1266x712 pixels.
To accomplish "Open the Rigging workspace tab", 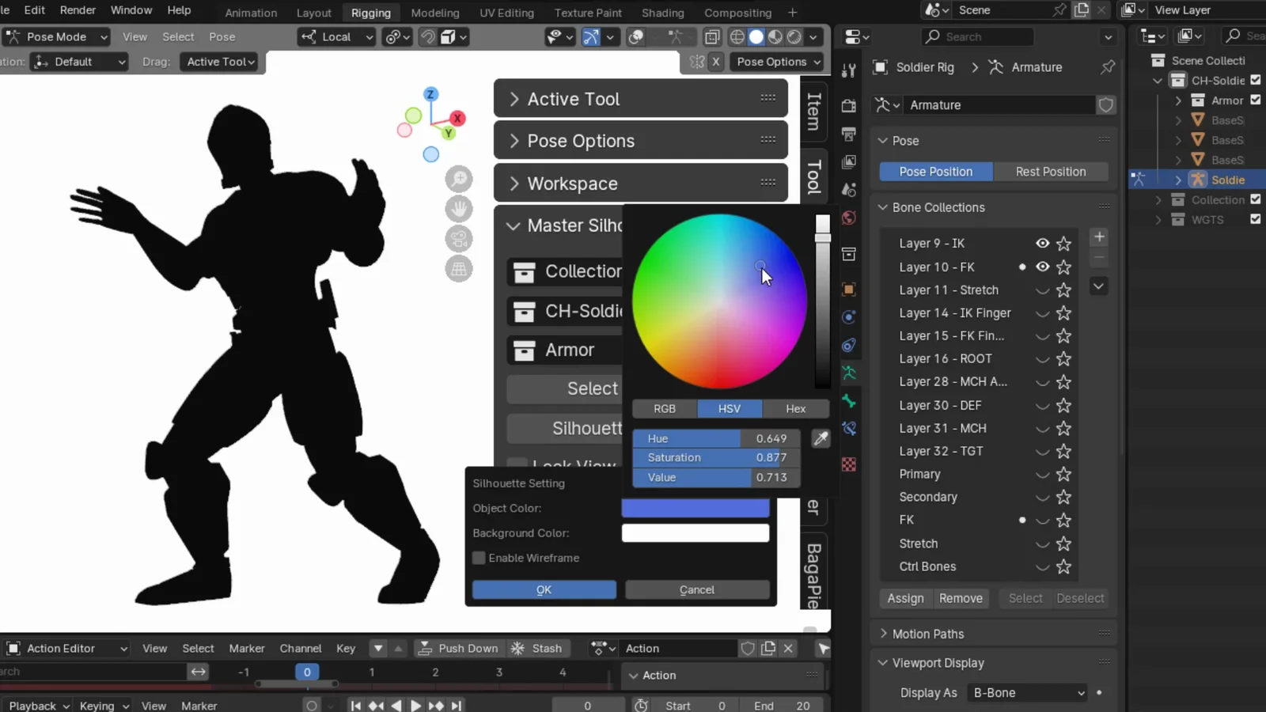I will click(371, 13).
